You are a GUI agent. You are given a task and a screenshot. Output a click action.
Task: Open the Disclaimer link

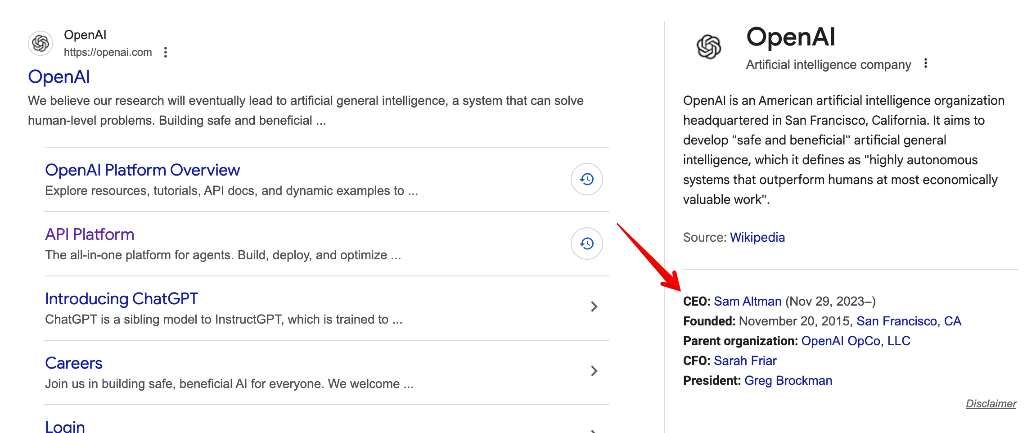click(x=991, y=404)
